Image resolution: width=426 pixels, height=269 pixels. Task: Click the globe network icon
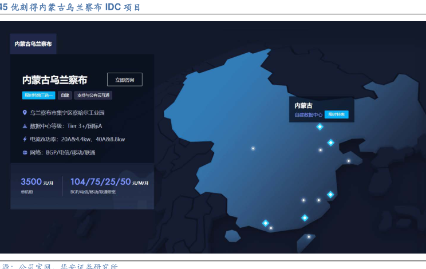[25, 152]
